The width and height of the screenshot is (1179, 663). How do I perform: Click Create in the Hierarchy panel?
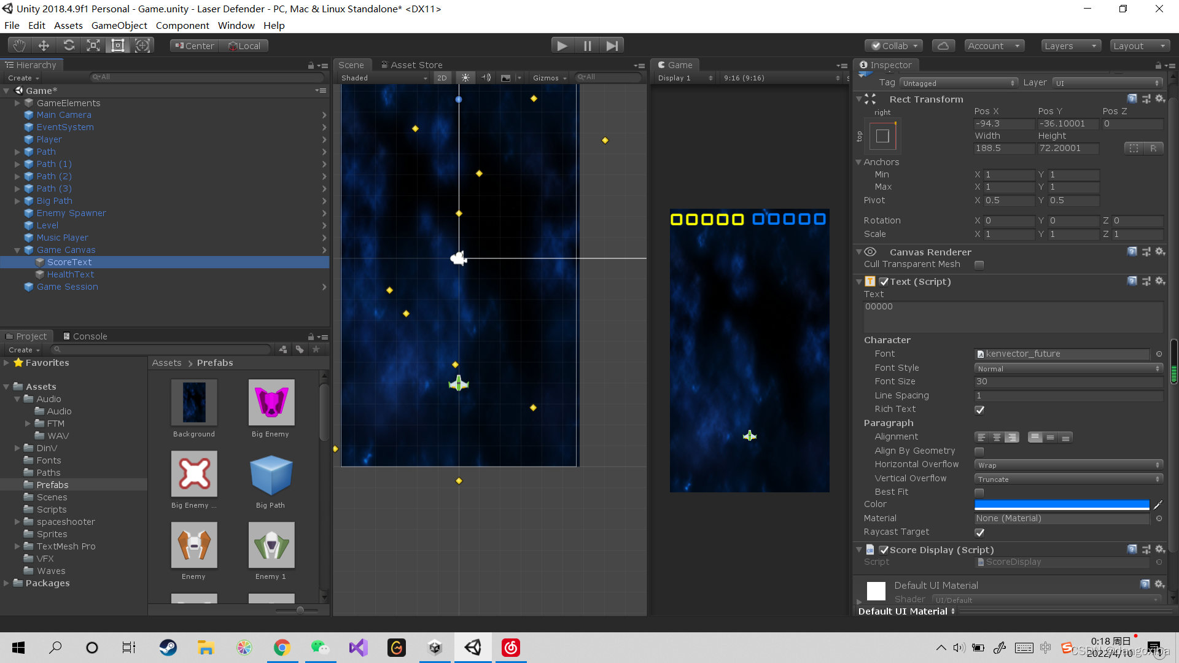pyautogui.click(x=20, y=77)
